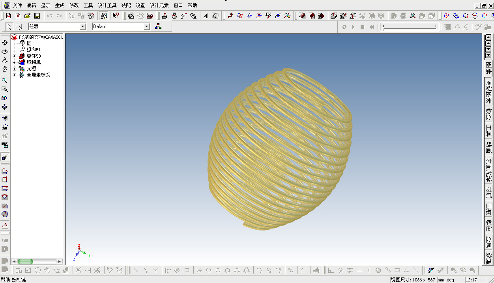Click the extrude feature icon
This screenshot has height=283, width=494.
[x=165, y=16]
